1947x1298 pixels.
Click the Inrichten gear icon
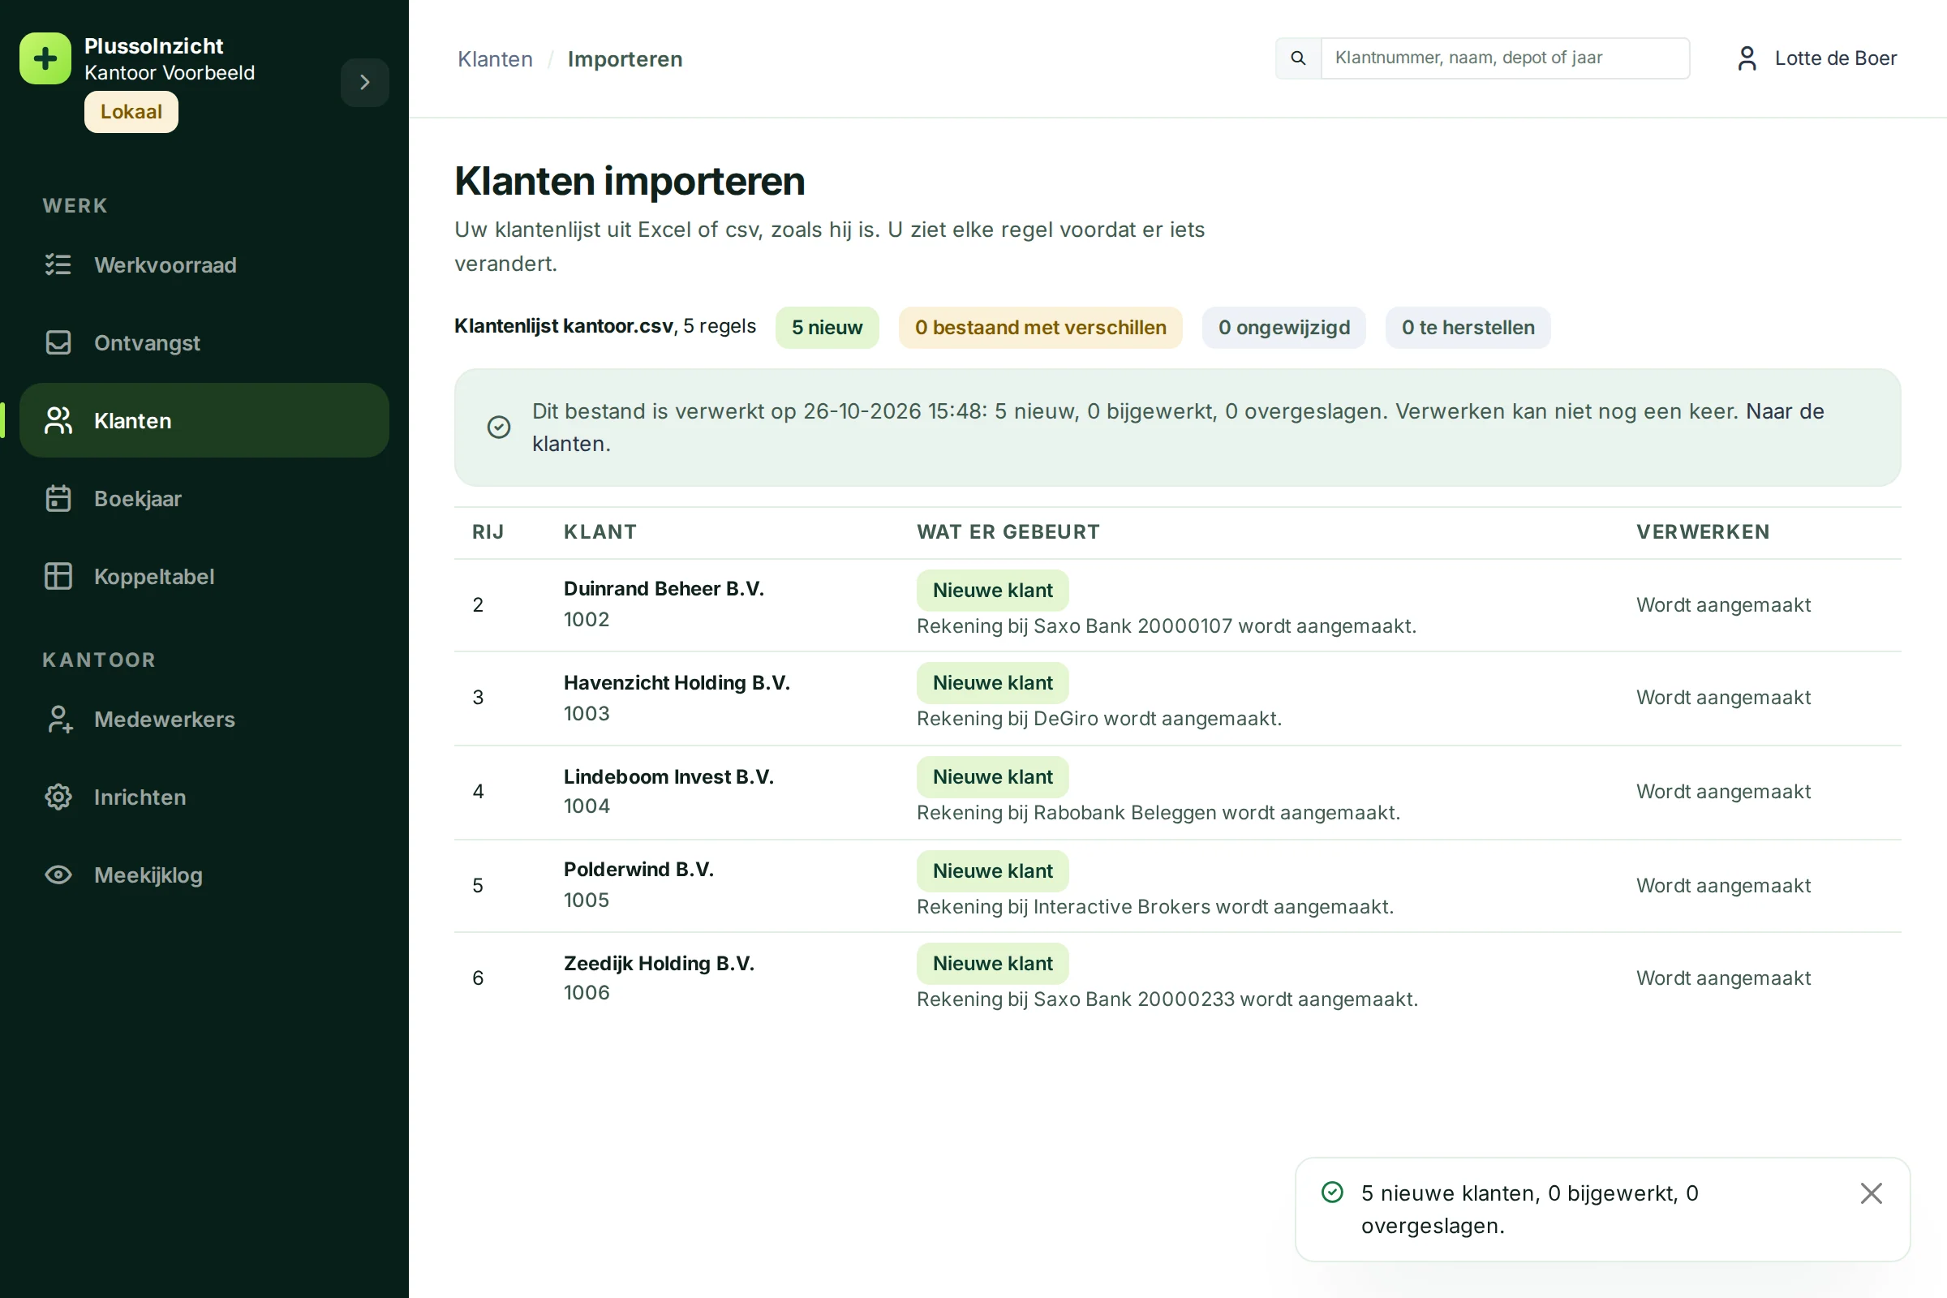(58, 797)
